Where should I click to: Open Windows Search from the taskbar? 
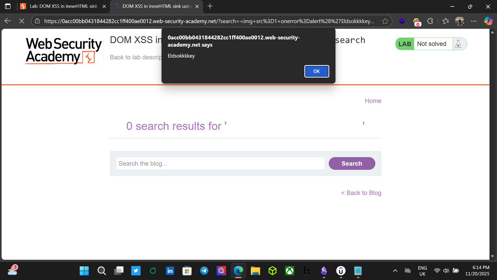(101, 271)
